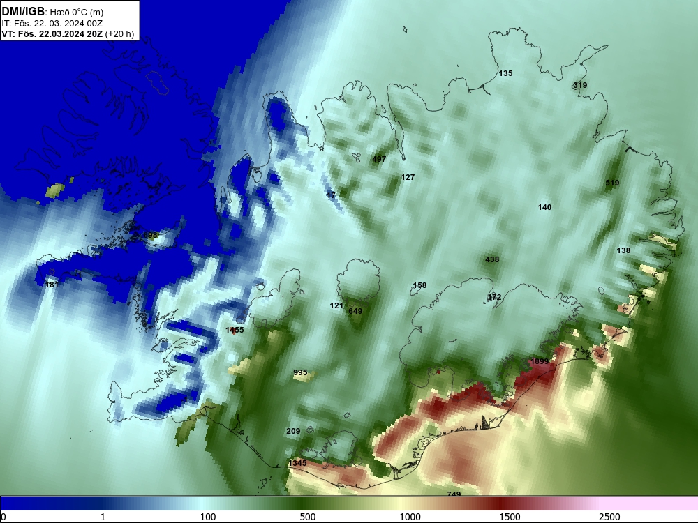Click the 'Hæð 0°C (m)' parameter text
Screen dimensions: 698x523
pos(77,13)
